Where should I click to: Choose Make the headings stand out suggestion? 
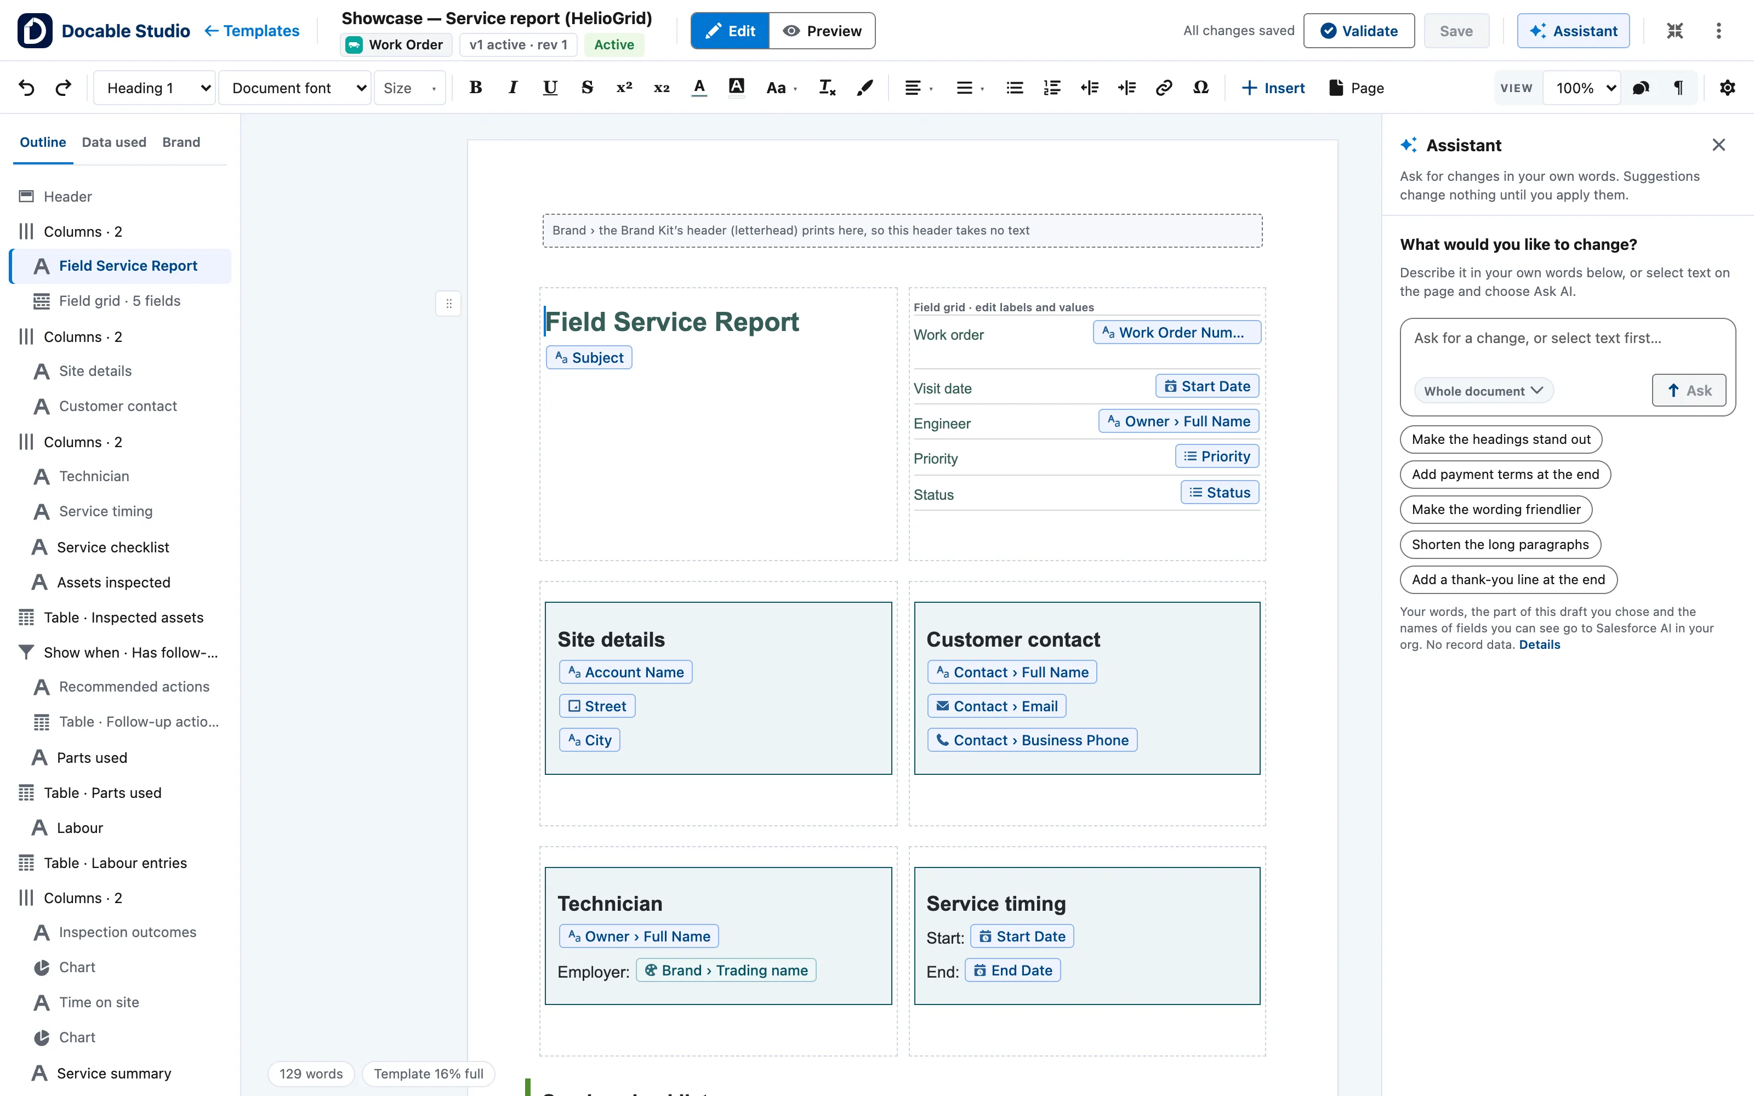click(1501, 439)
